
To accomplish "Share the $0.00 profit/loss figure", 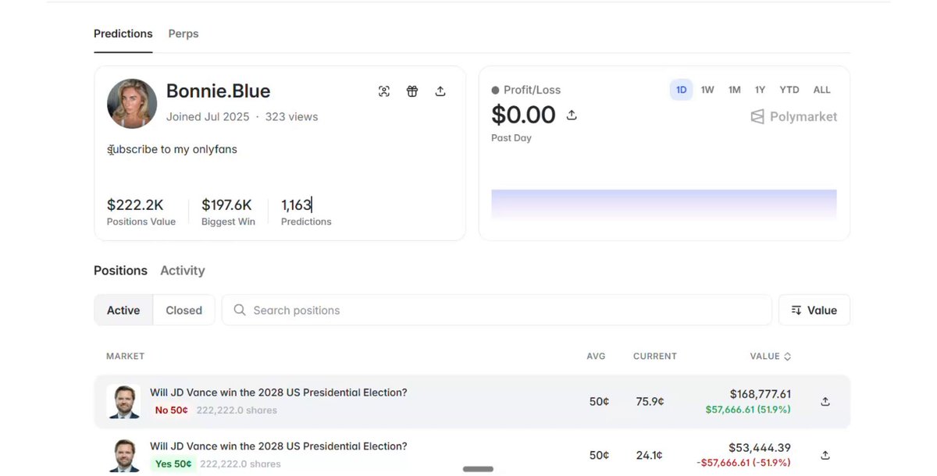I will [572, 115].
